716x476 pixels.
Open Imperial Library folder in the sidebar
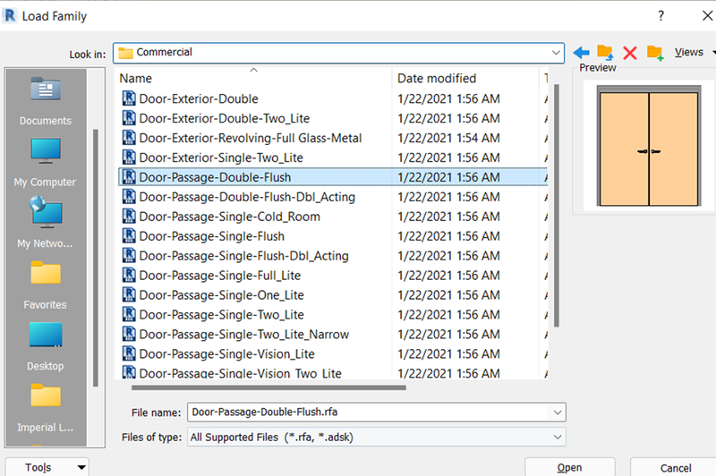click(x=46, y=407)
